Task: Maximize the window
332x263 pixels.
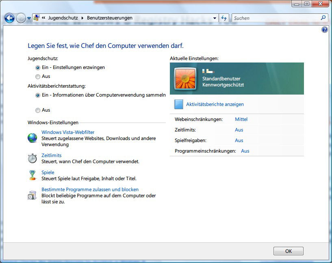Action: coord(306,4)
